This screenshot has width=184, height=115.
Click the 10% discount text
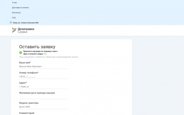pyautogui.click(x=45, y=54)
